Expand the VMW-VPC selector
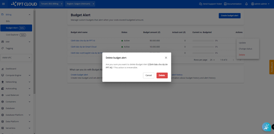The width and height of the screenshot is (274, 134). [16, 58]
